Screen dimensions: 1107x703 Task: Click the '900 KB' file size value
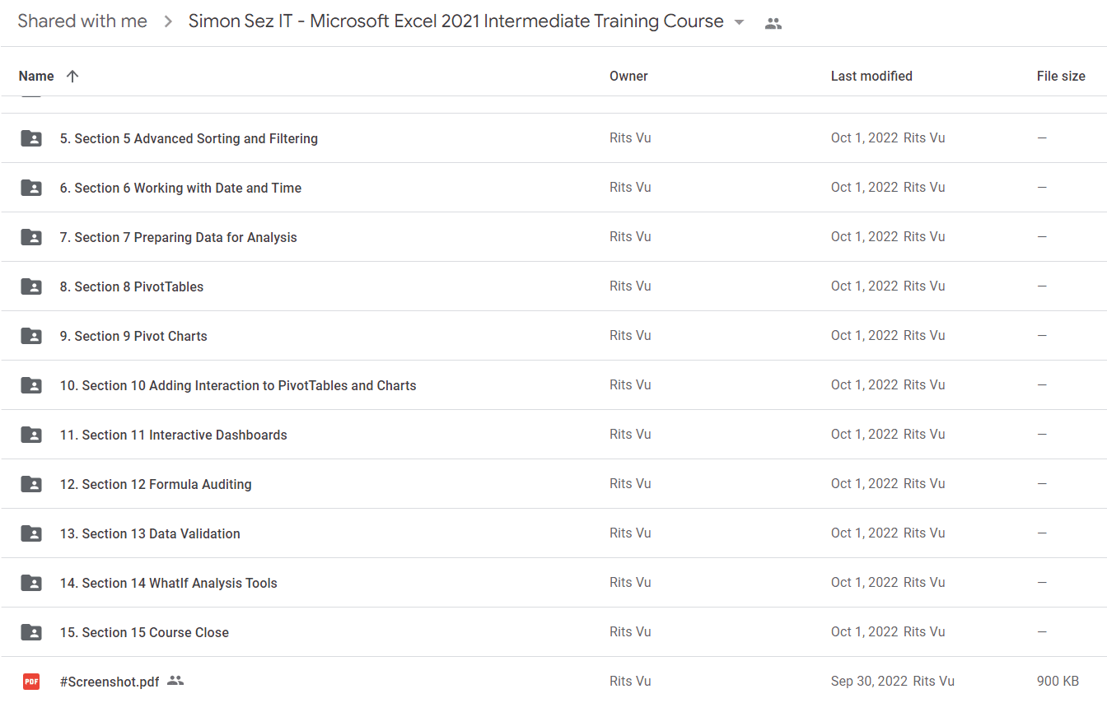click(x=1058, y=682)
